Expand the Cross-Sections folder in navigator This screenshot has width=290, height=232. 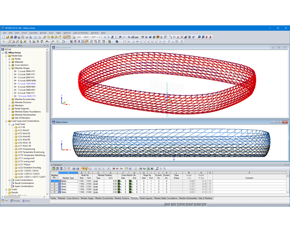(x=9, y=65)
